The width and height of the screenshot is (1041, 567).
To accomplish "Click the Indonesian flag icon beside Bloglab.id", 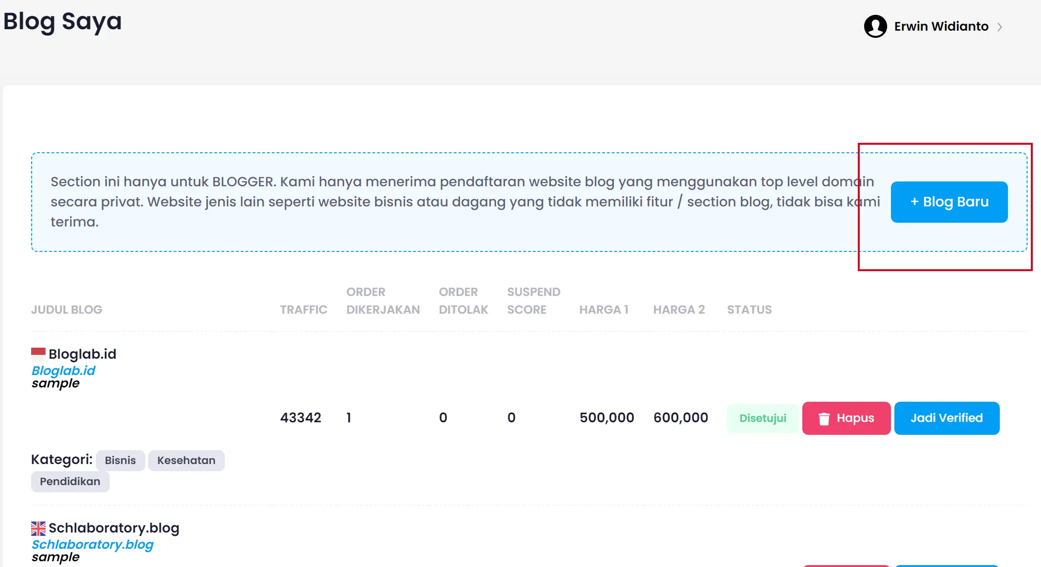I will point(38,354).
